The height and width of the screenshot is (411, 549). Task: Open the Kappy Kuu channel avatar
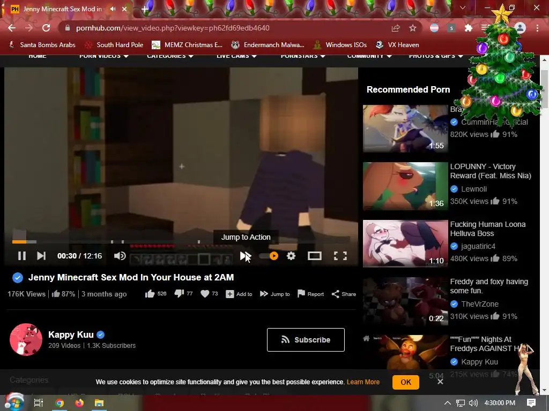(x=26, y=339)
